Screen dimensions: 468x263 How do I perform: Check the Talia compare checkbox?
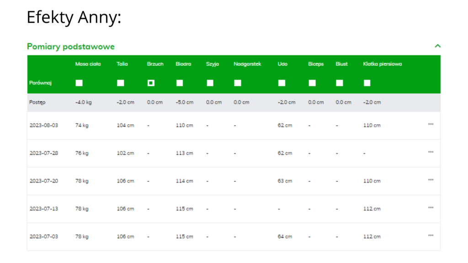tap(121, 83)
